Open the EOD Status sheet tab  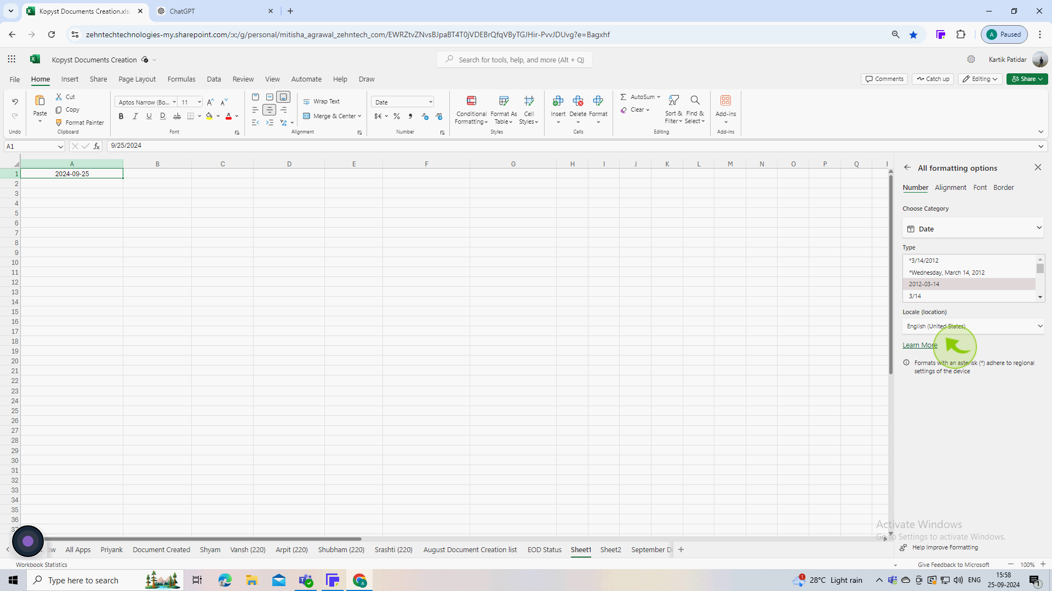544,549
